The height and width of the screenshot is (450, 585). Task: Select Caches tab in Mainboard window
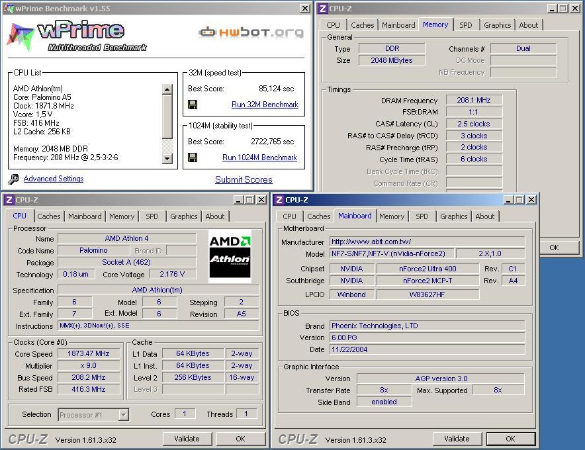[318, 216]
